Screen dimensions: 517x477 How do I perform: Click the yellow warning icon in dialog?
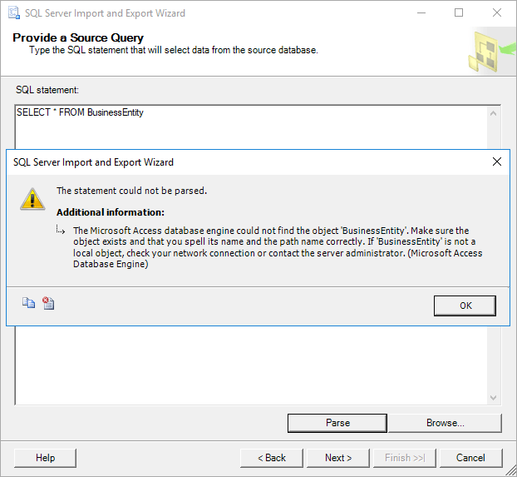tap(32, 199)
